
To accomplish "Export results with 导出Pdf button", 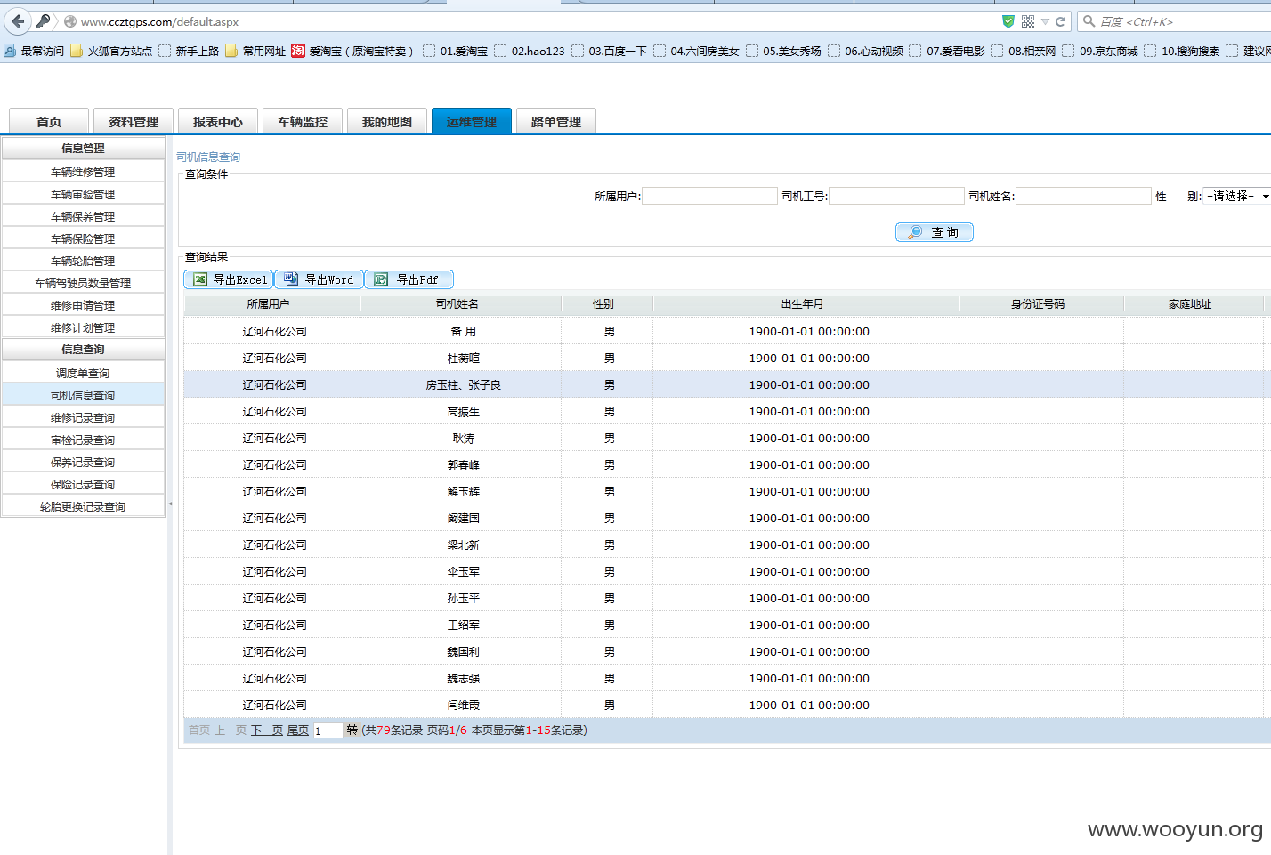I will [409, 279].
